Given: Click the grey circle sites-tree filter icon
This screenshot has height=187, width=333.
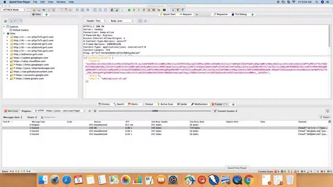Looking at the screenshot, I should coord(6,21).
